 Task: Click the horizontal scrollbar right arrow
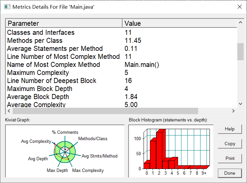(233, 111)
